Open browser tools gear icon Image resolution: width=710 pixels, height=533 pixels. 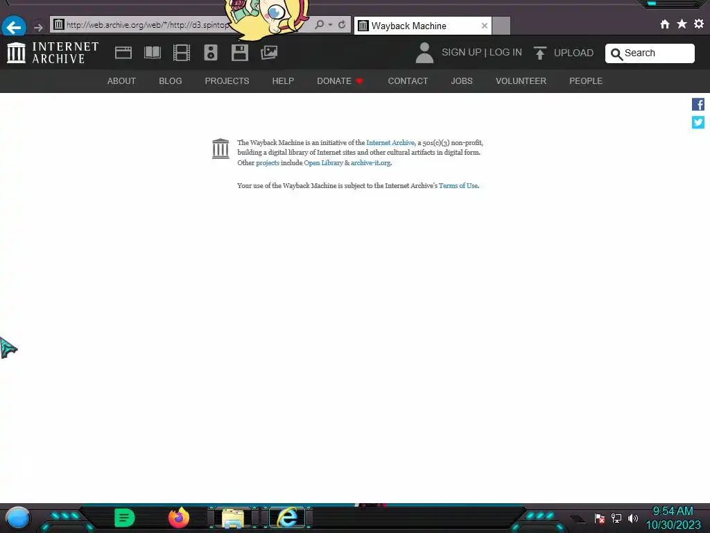699,24
